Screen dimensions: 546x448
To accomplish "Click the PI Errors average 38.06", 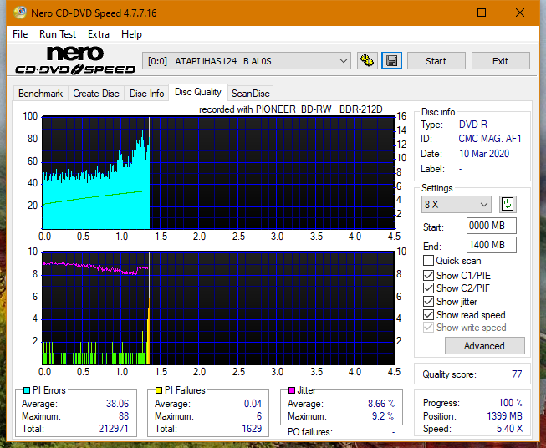I will click(117, 404).
